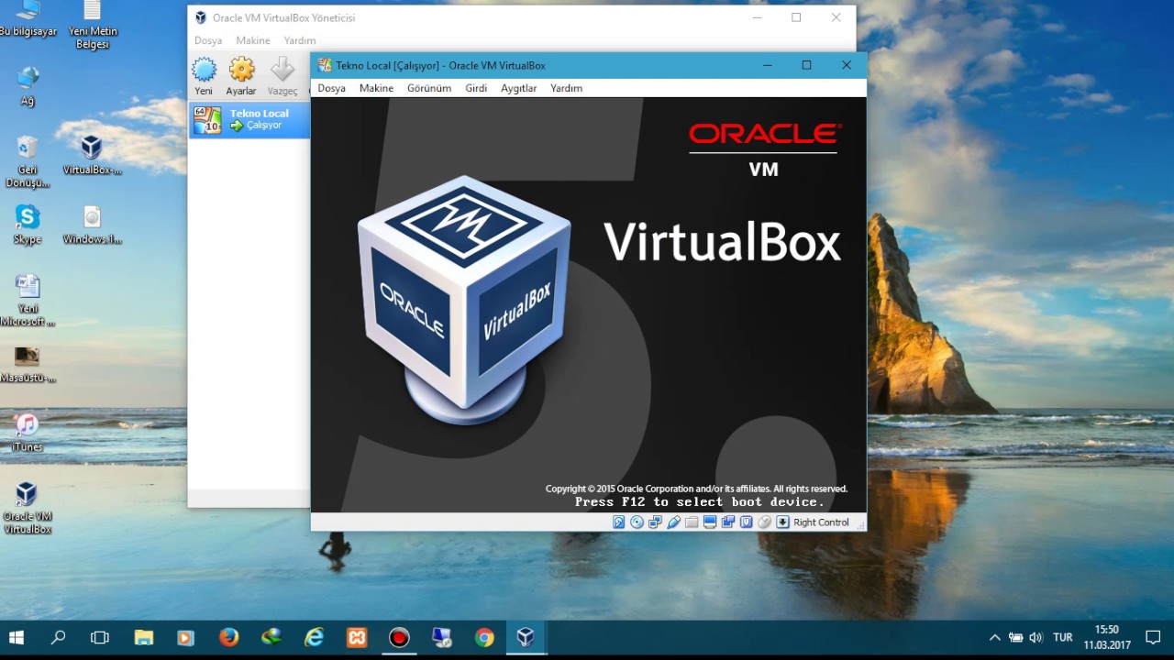
Task: Click the keyboard capture arrow icon in status bar
Action: (782, 522)
